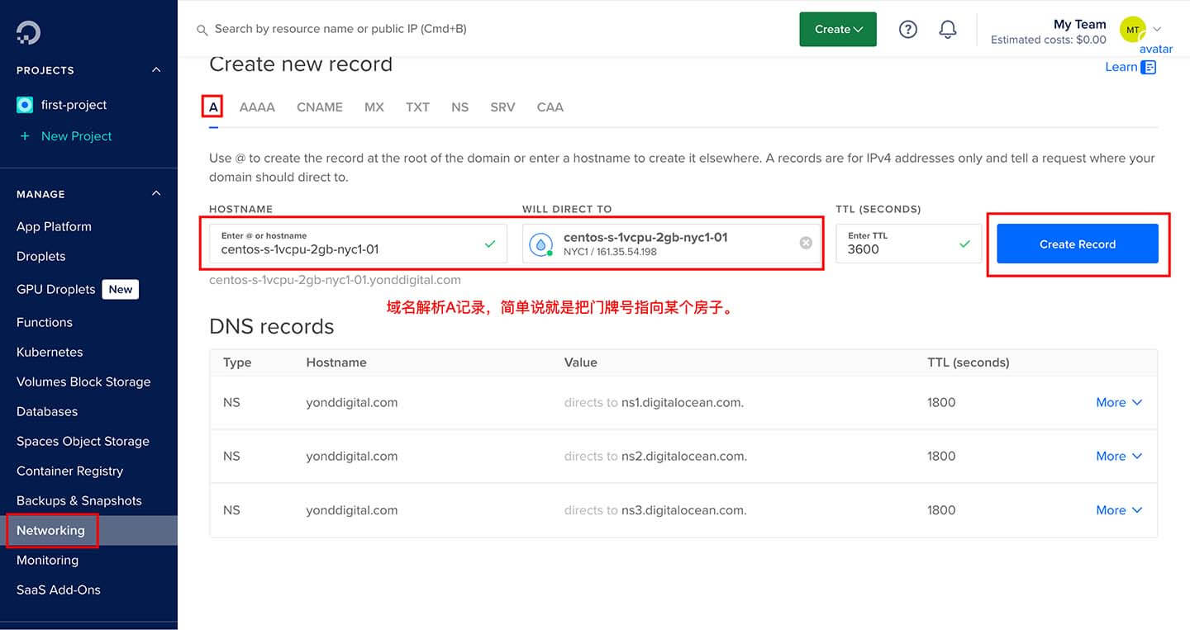Open App Platform in sidebar

click(x=54, y=226)
